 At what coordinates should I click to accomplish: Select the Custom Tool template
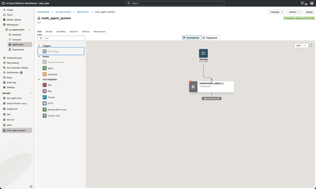[51, 116]
